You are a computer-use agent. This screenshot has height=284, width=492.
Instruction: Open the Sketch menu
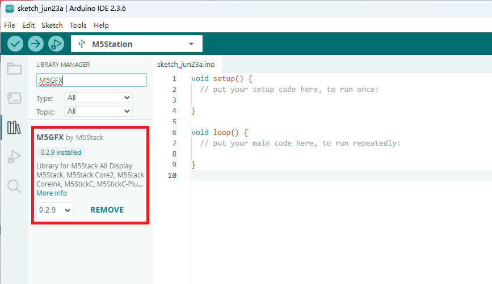pyautogui.click(x=52, y=26)
